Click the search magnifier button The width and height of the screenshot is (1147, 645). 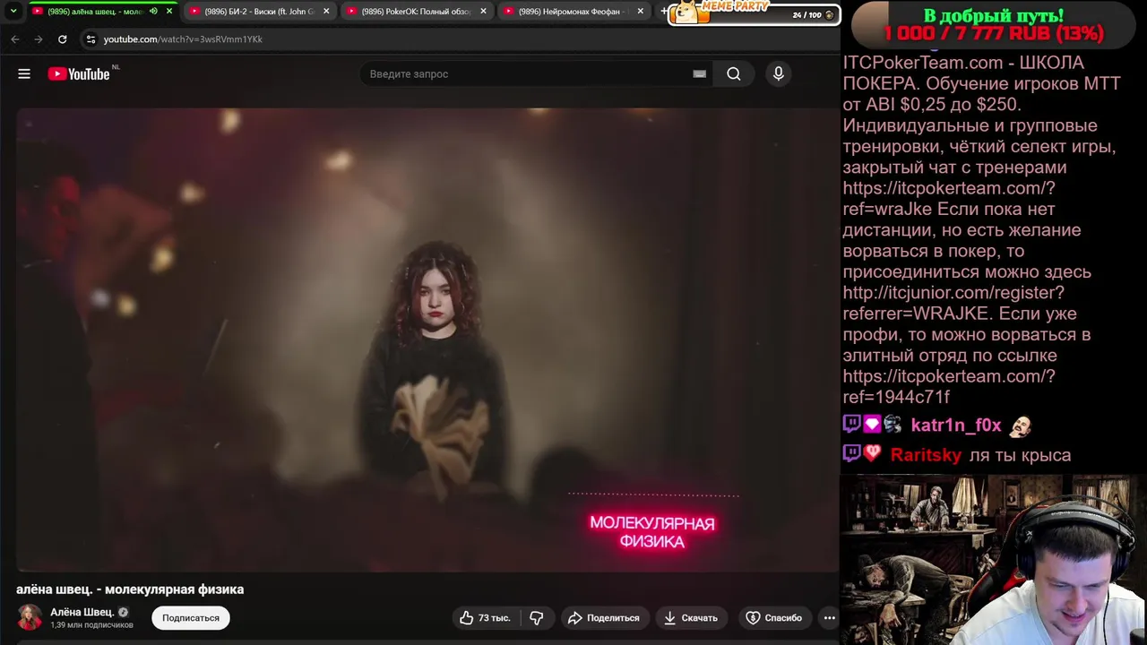point(734,74)
